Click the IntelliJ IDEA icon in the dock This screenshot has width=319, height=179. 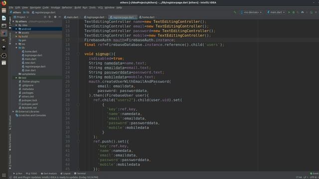click(x=3, y=33)
